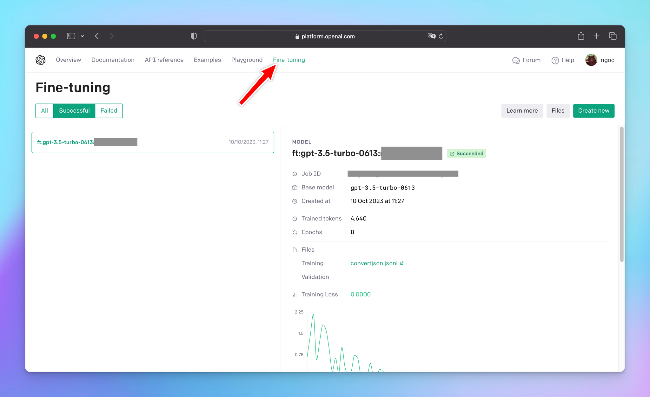The height and width of the screenshot is (397, 650).
Task: Go forward with the browser forward arrow
Action: click(x=112, y=36)
